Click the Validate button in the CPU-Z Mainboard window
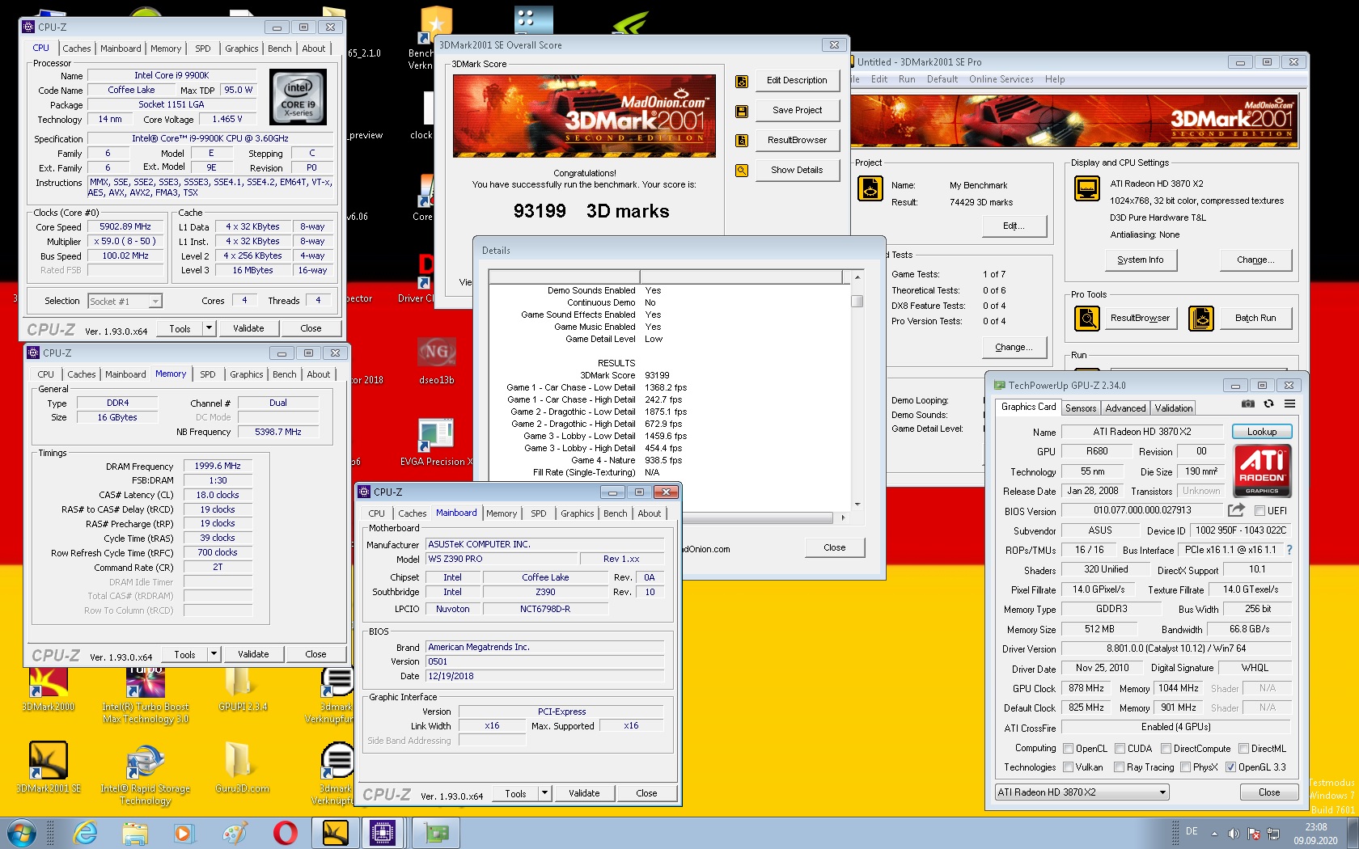Screen dimensions: 1359x849 click(584, 793)
